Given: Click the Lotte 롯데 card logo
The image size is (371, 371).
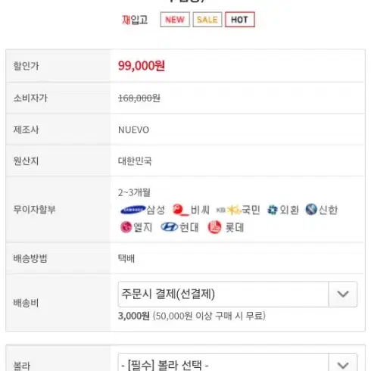Looking at the screenshot, I should click(214, 227).
